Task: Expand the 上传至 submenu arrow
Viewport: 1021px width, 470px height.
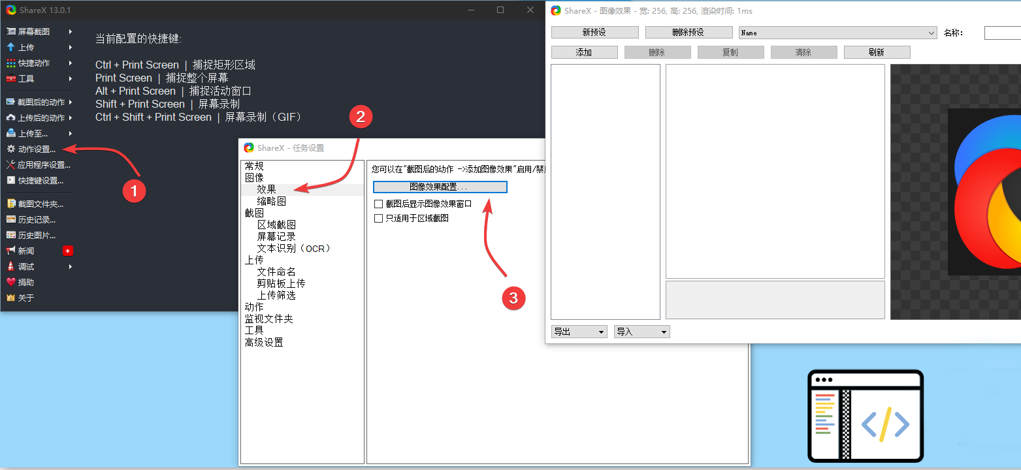Action: click(x=71, y=133)
